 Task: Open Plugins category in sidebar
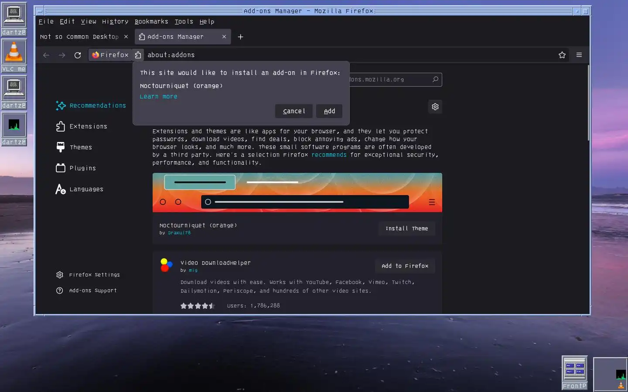tap(76, 168)
